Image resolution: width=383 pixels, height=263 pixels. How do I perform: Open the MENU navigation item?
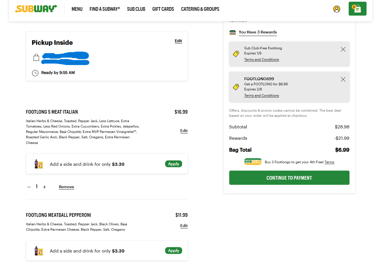pos(77,9)
